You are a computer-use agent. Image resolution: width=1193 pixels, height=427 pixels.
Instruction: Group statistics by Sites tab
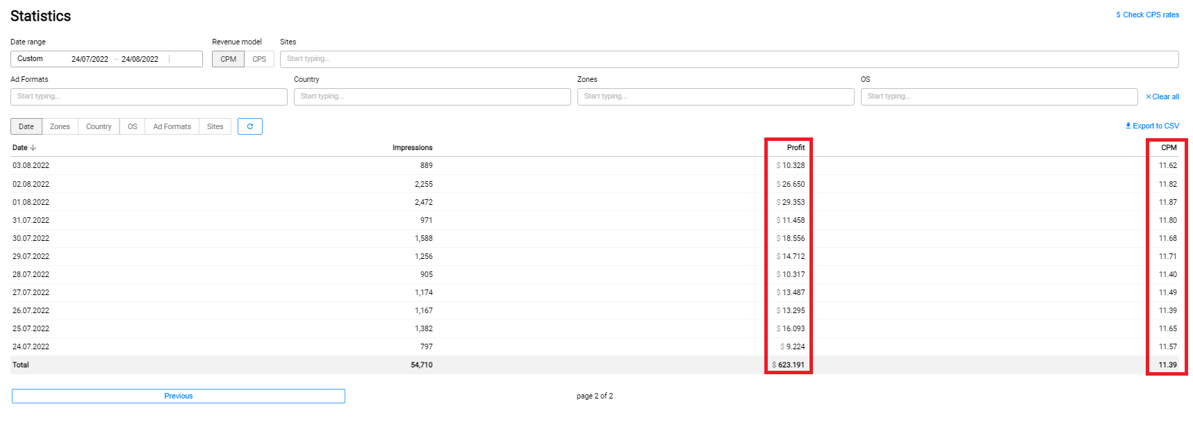click(215, 126)
